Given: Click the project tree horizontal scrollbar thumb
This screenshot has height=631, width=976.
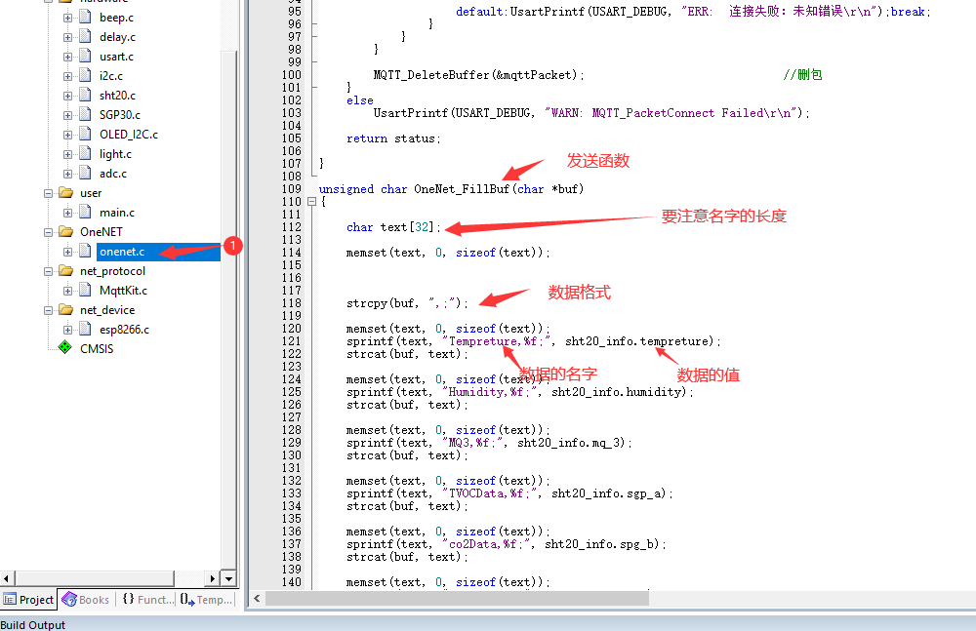Looking at the screenshot, I should pyautogui.click(x=94, y=578).
